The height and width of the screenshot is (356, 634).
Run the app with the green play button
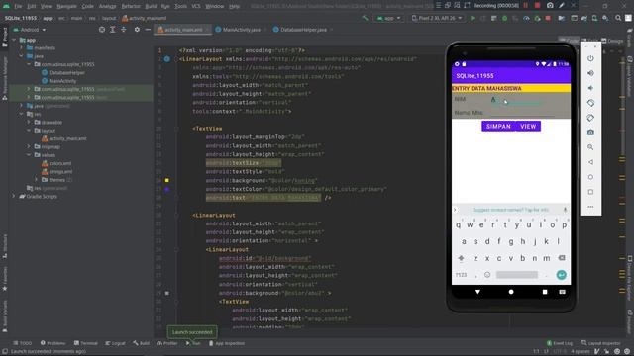pos(472,18)
